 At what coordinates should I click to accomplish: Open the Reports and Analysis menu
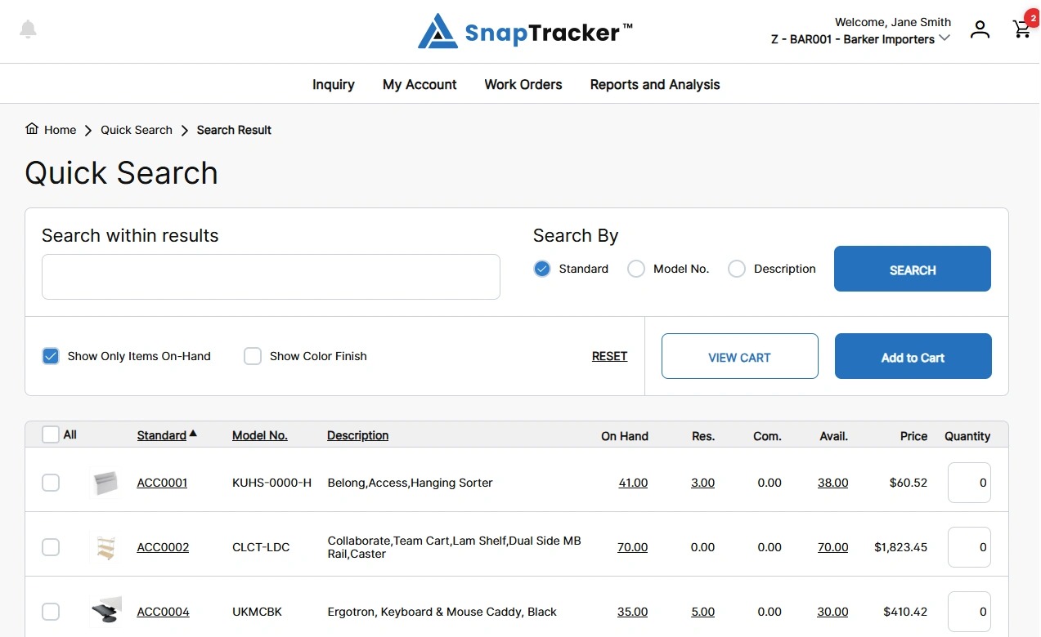(655, 84)
